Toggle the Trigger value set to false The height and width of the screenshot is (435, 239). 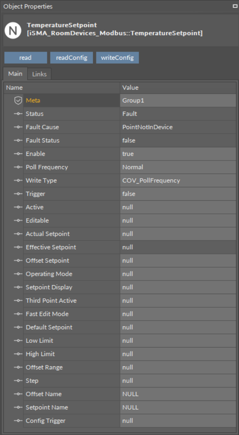[x=178, y=194]
